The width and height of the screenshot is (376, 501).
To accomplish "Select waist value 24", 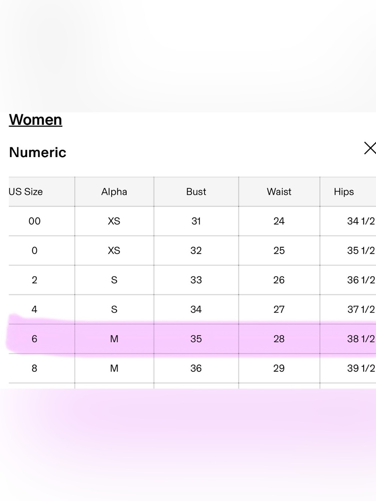I will [x=279, y=221].
